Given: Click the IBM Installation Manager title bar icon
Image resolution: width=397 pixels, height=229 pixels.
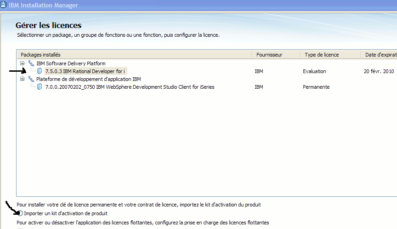Looking at the screenshot, I should pyautogui.click(x=3, y=5).
